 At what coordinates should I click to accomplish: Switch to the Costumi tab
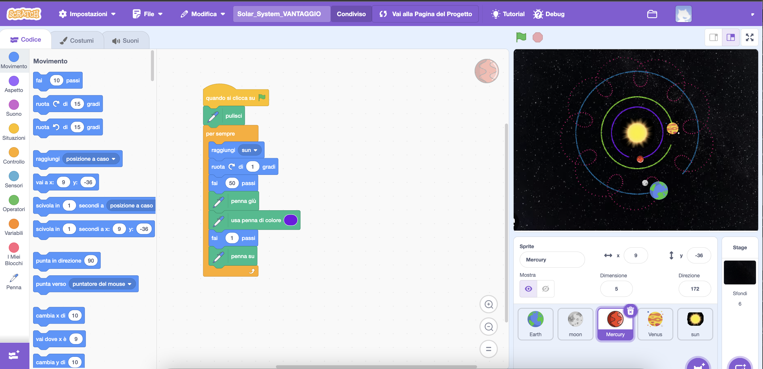pos(77,40)
